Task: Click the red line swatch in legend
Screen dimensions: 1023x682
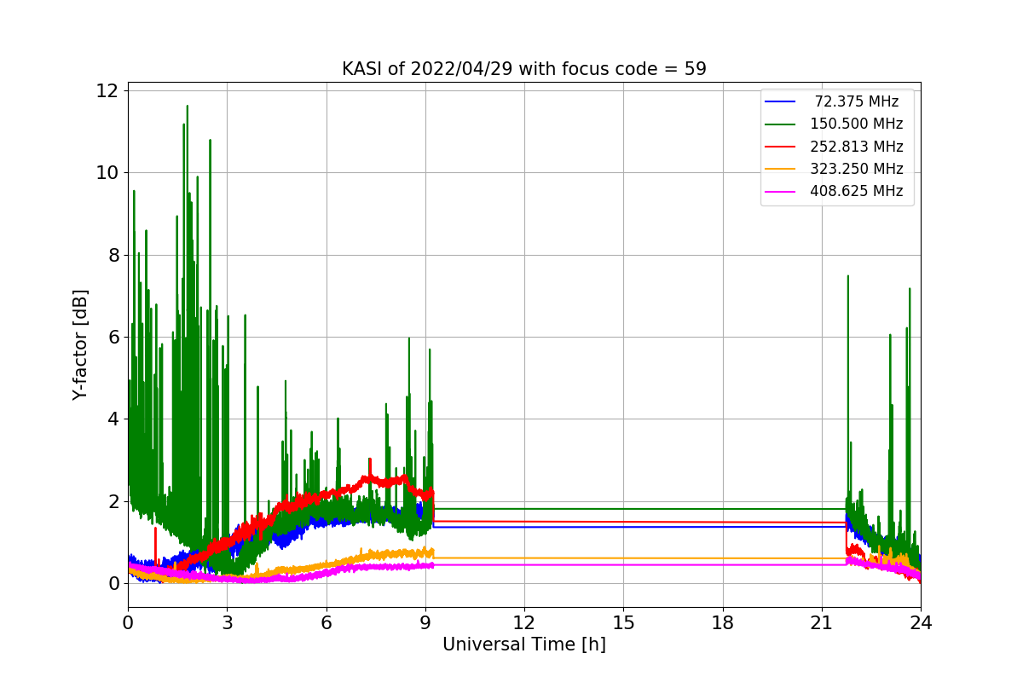Action: click(x=781, y=147)
